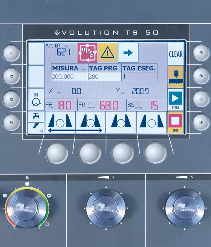Toggle the coolant tap icon
This screenshot has height=247, width=211.
pyautogui.click(x=36, y=117)
